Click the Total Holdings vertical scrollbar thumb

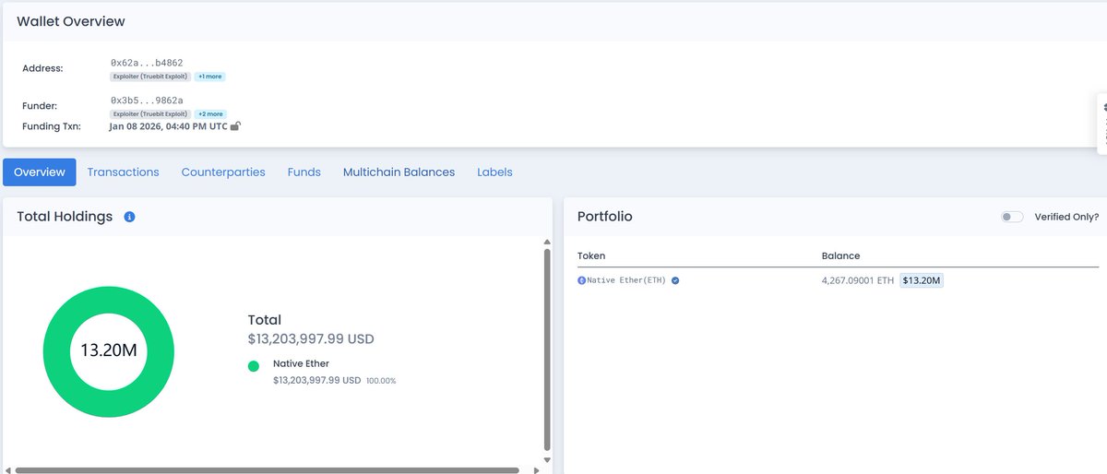[x=547, y=349]
